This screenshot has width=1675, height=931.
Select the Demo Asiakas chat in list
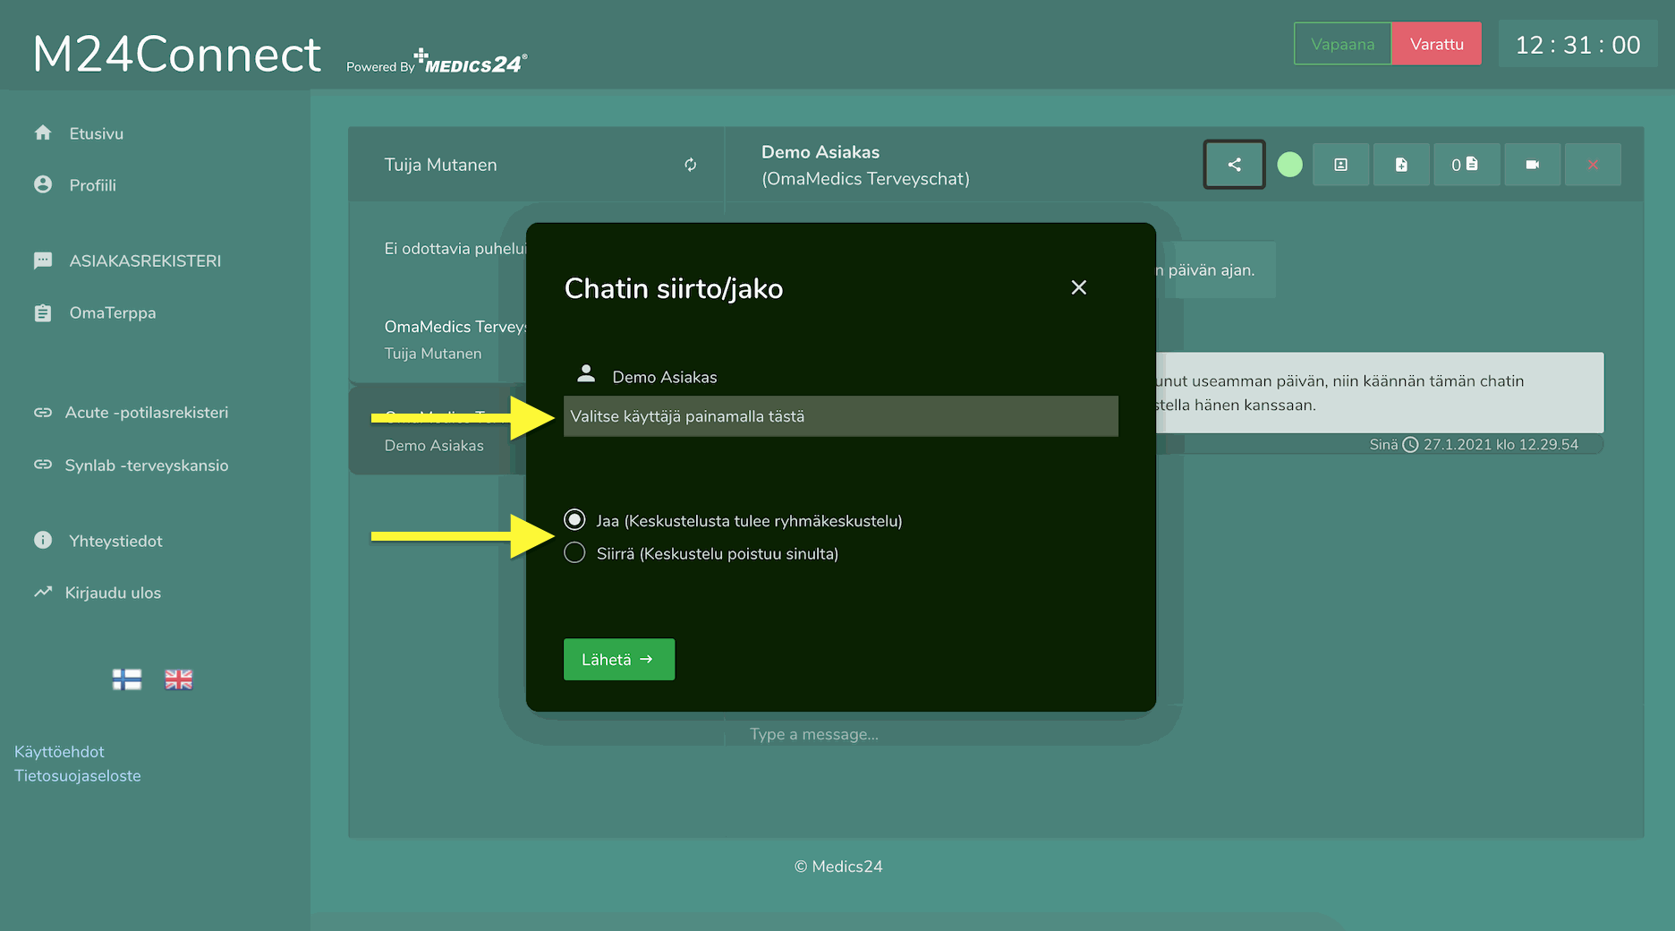tap(438, 431)
